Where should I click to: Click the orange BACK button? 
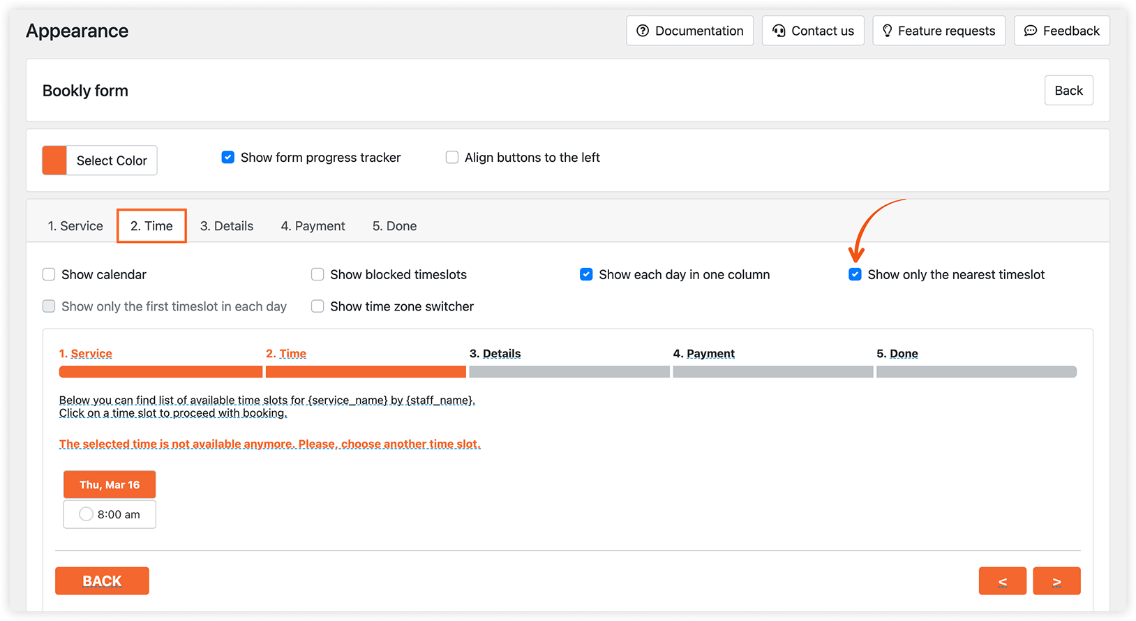[102, 581]
